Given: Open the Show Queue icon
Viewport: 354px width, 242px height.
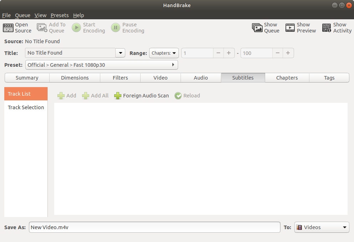Looking at the screenshot, I should click(257, 28).
